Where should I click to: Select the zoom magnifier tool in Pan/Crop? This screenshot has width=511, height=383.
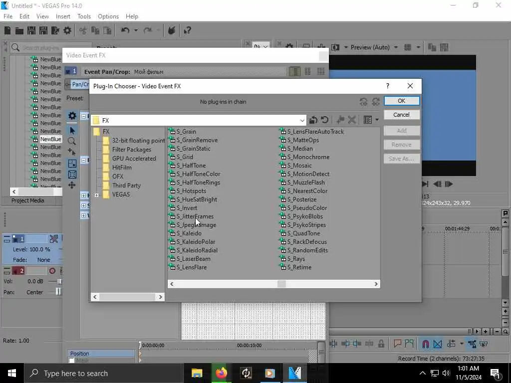pos(72,141)
